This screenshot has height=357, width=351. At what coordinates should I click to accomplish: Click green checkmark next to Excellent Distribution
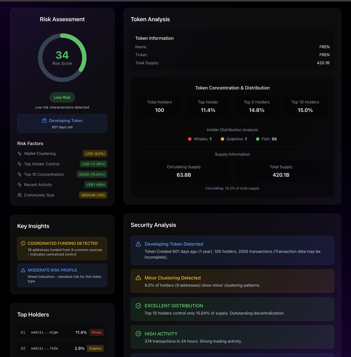tap(138, 306)
